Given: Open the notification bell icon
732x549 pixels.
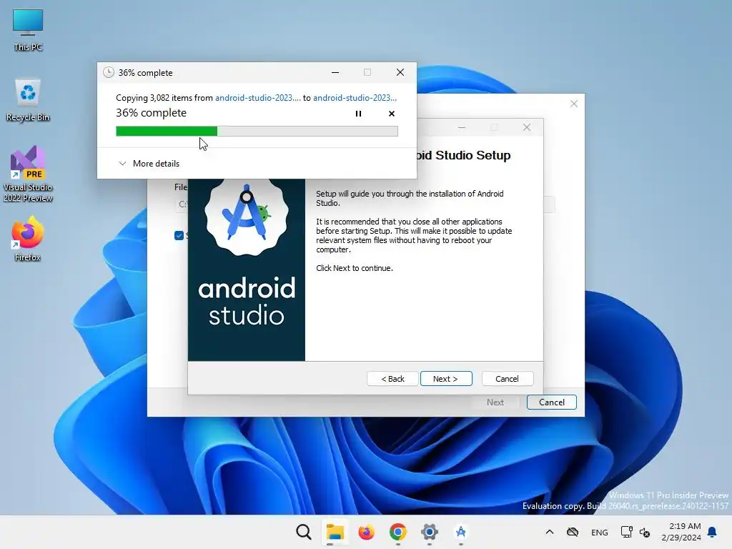Looking at the screenshot, I should pyautogui.click(x=713, y=532).
